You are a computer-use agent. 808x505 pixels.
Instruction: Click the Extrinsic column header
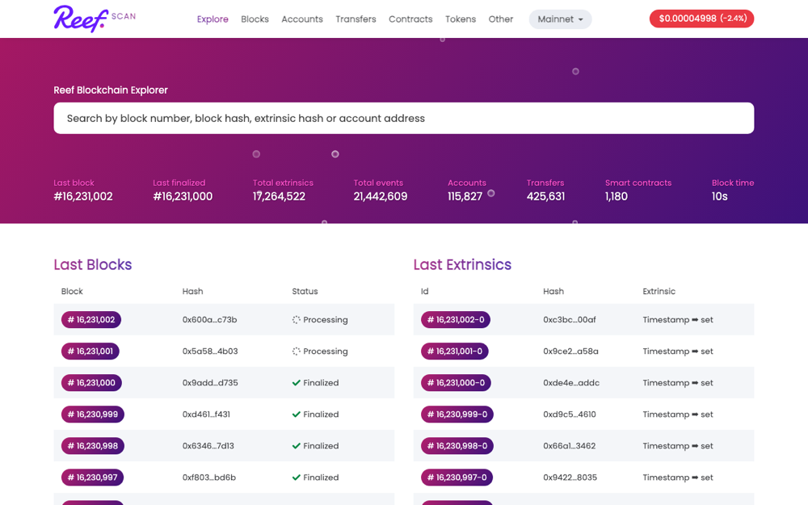coord(659,291)
